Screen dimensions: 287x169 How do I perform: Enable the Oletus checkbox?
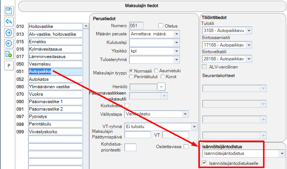(161, 26)
